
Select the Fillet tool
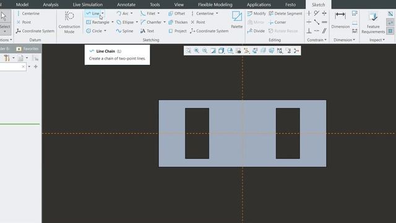148,14
